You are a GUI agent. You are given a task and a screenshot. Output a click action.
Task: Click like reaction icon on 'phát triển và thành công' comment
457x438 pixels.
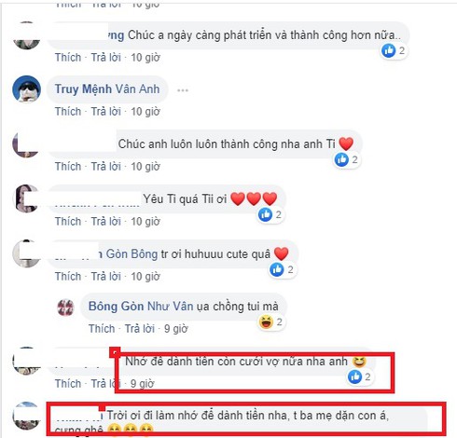[x=389, y=50]
